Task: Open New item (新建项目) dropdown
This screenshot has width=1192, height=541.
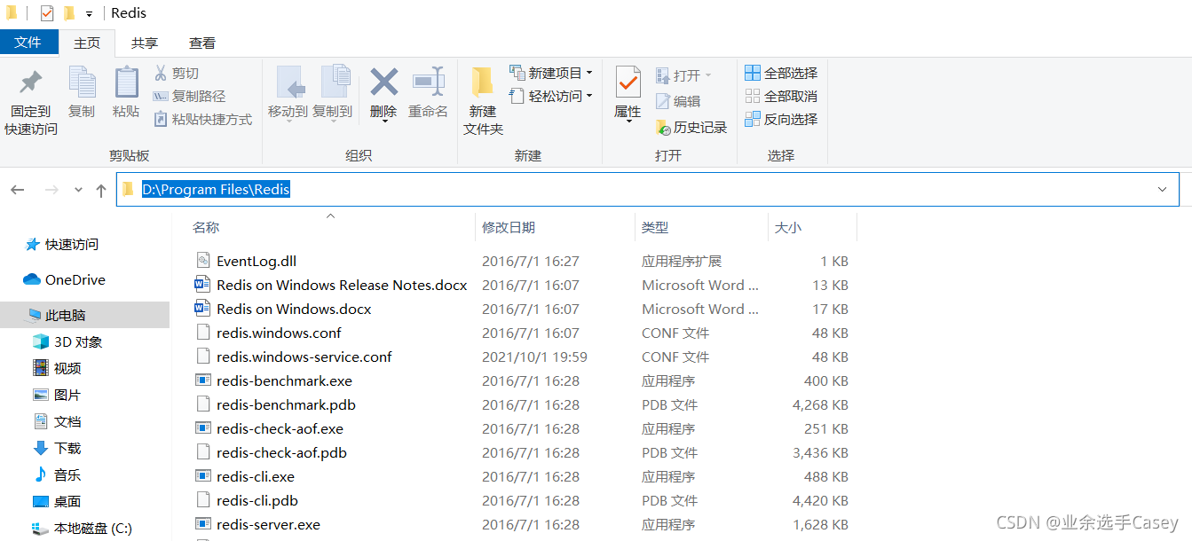Action: point(589,73)
